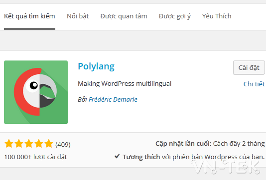Open the Được quan tâm tab
266x180 pixels.
(x=124, y=16)
